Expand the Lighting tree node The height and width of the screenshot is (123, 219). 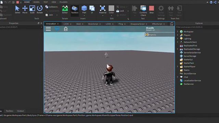pyautogui.click(x=178, y=39)
